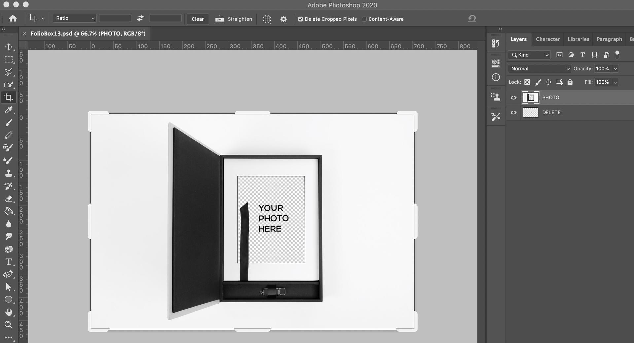Image resolution: width=634 pixels, height=343 pixels.
Task: Open the Libraries panel tab
Action: [578, 39]
